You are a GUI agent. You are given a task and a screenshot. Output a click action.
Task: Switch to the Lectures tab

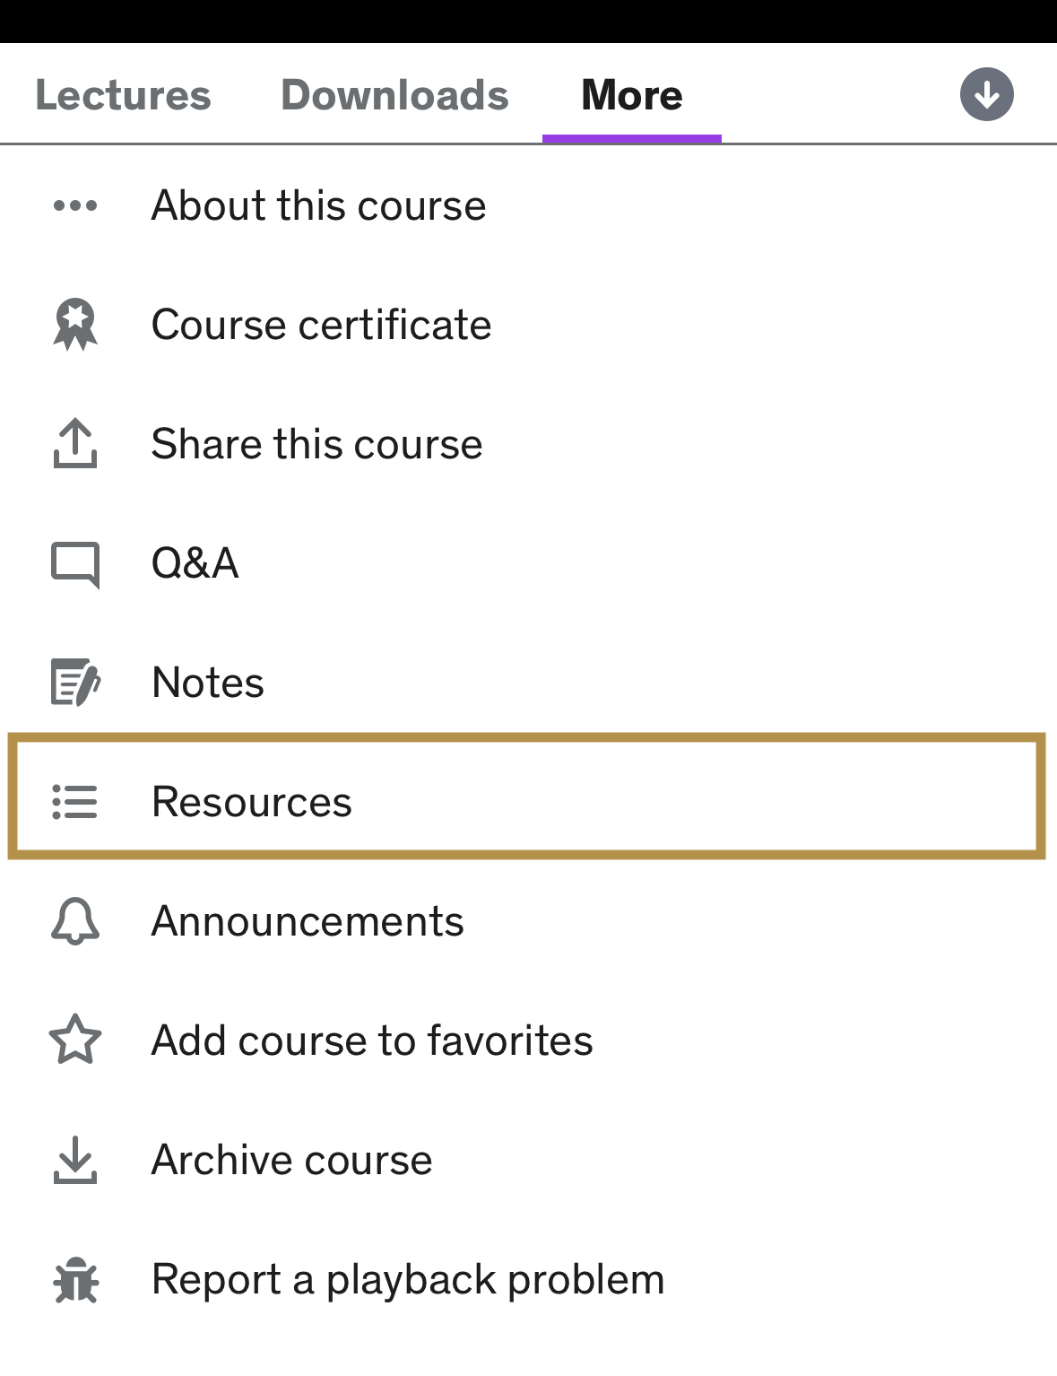coord(123,95)
